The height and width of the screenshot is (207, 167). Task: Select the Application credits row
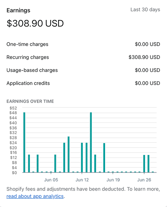click(x=83, y=83)
